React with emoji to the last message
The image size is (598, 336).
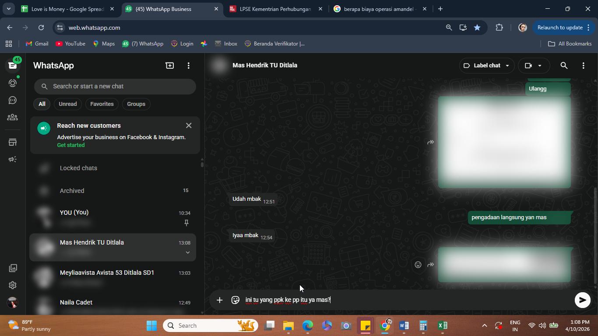(418, 265)
